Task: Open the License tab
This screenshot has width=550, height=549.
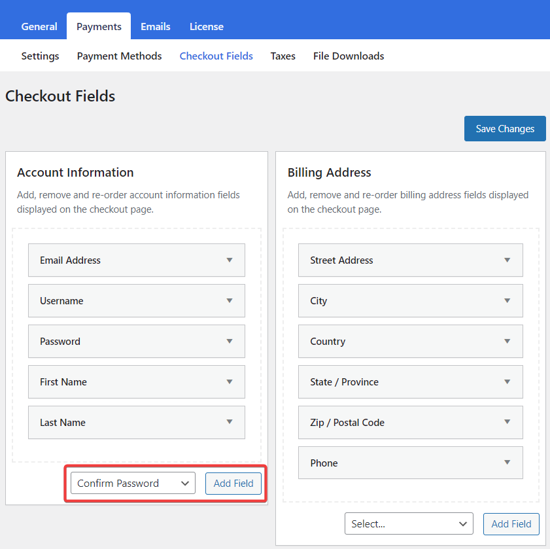Action: (206, 27)
